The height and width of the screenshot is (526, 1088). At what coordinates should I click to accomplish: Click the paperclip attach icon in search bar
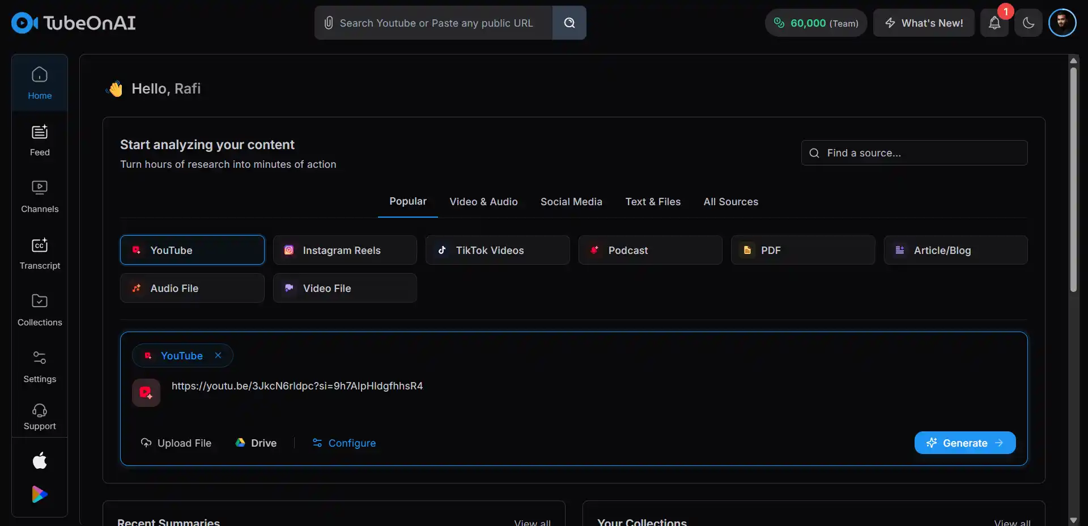[x=328, y=23]
